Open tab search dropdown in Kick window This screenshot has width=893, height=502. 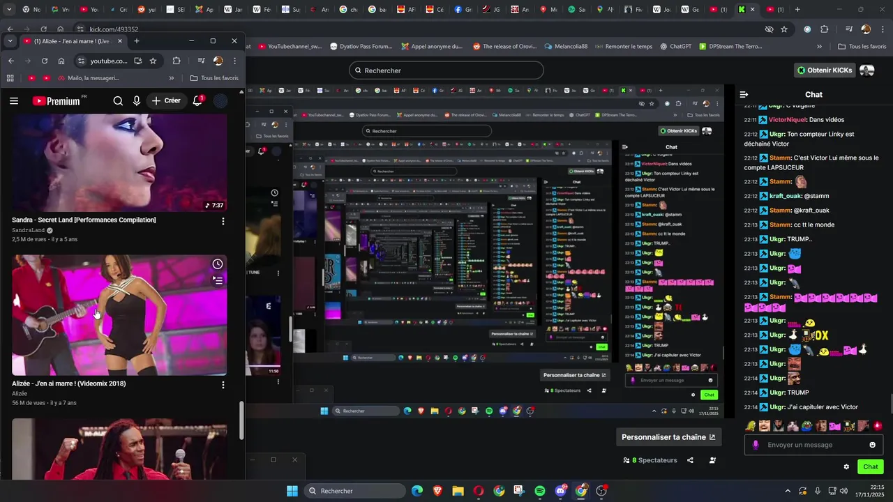click(x=10, y=10)
